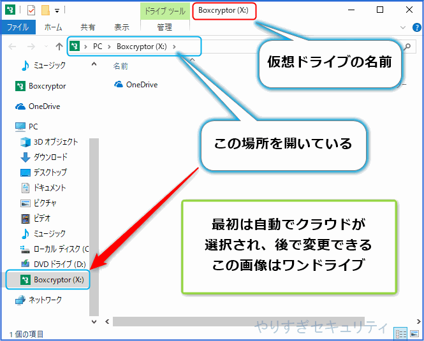This screenshot has width=424, height=341.
Task: Click PC in the address bar breadcrumb
Action: [98, 47]
